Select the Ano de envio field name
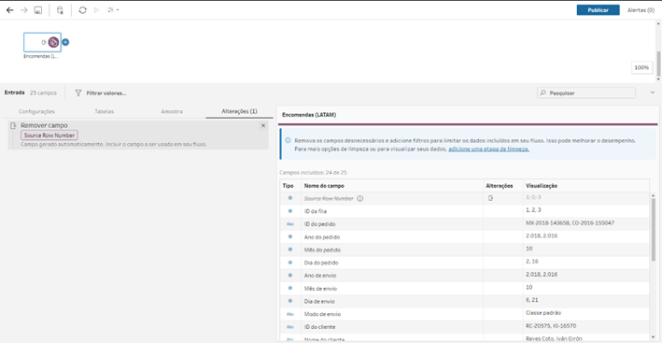Viewport: 662px width, 343px height. (x=320, y=276)
